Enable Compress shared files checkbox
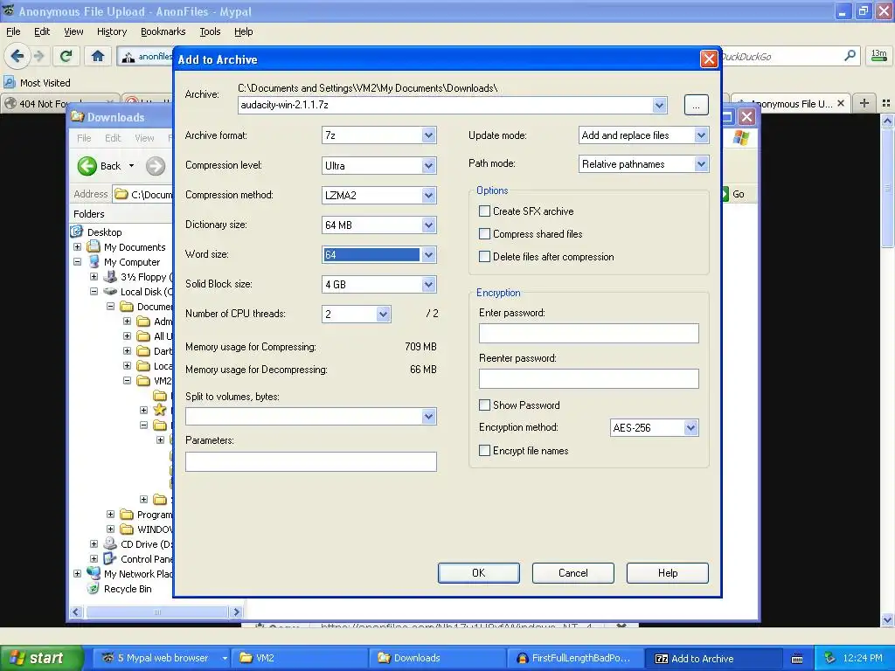This screenshot has height=671, width=895. click(x=484, y=234)
